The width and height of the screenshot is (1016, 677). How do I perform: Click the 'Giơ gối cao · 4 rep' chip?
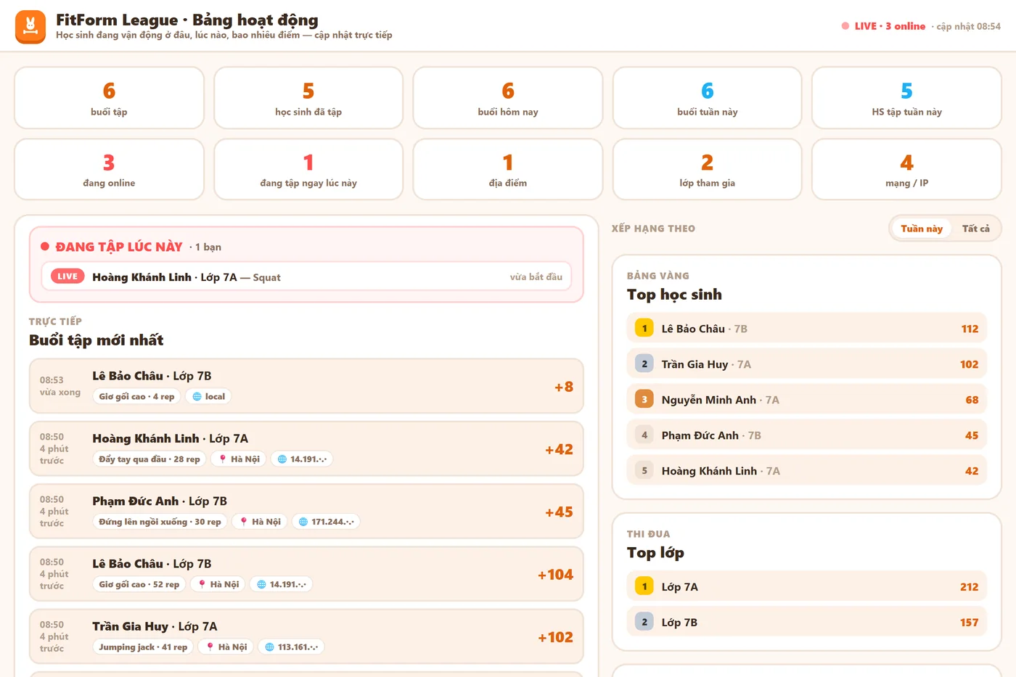tap(136, 397)
